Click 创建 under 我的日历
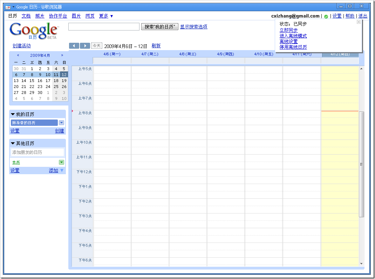Screen dimensions: 375x279 [60, 131]
